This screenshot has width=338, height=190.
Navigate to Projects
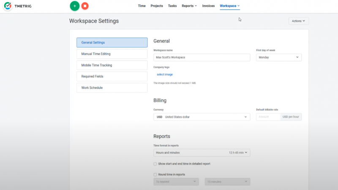[x=157, y=6]
